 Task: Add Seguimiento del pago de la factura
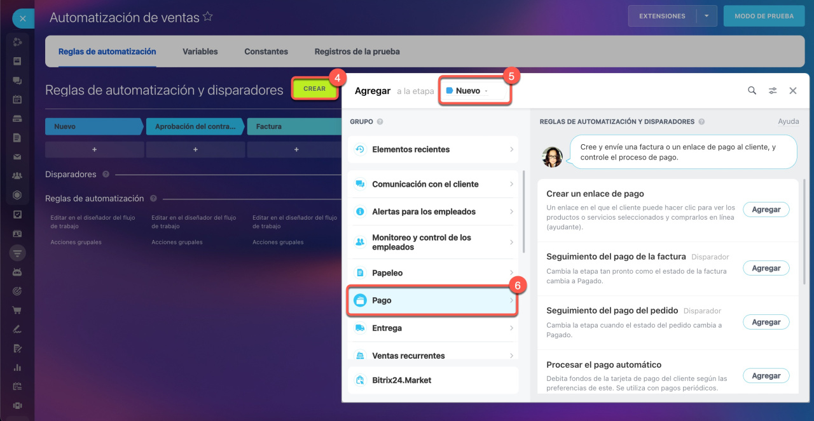coord(766,268)
